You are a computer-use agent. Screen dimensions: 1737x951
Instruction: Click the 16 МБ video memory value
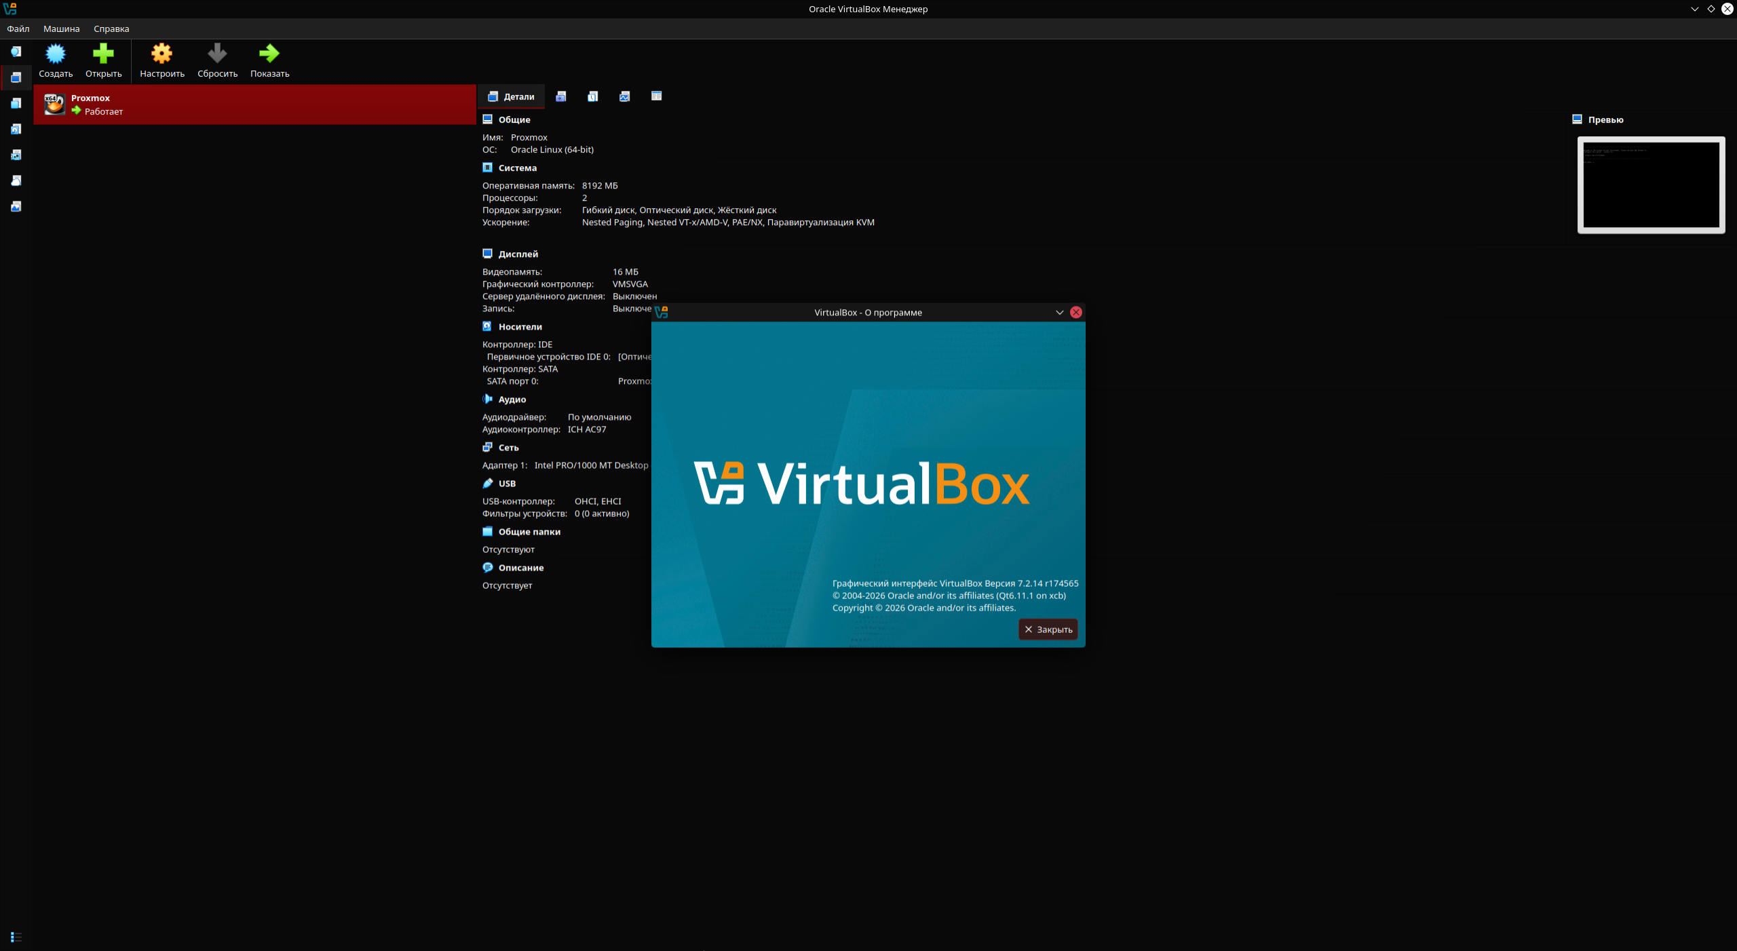coord(626,271)
